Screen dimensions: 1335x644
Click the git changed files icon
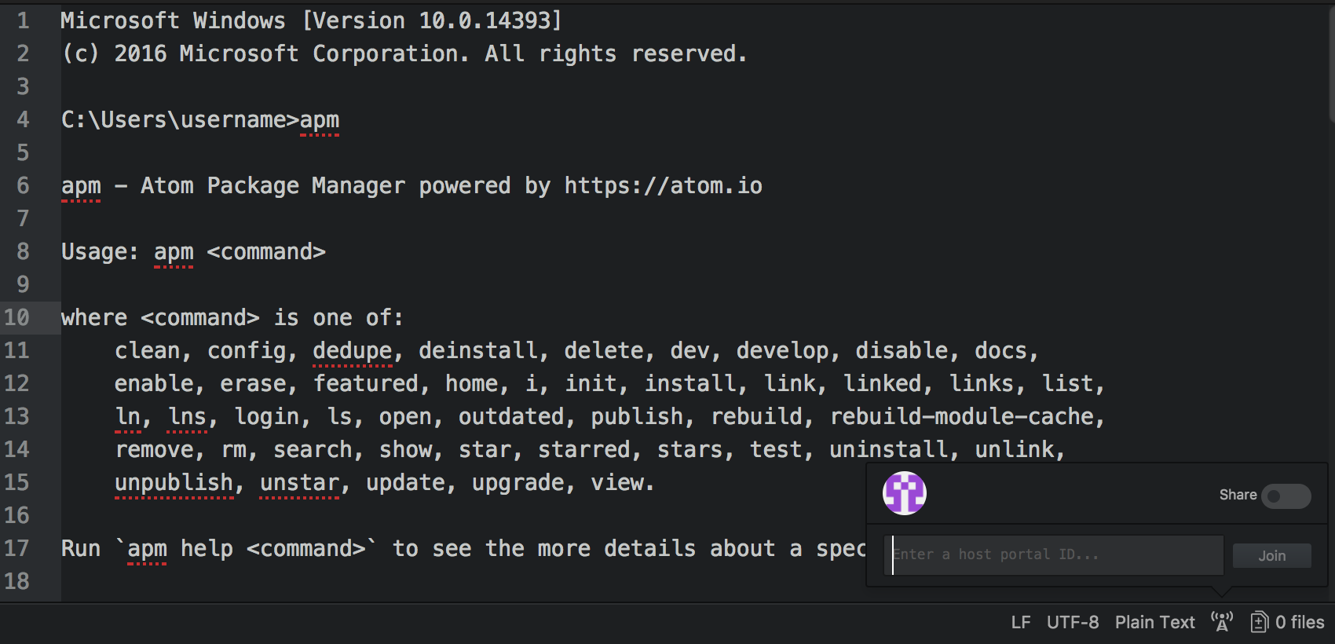[1259, 622]
